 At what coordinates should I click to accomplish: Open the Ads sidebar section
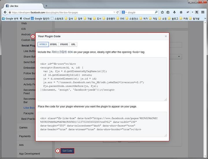(21, 145)
